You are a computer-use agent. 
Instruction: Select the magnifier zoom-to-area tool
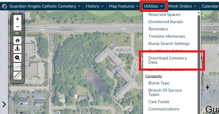[x=17, y=58]
